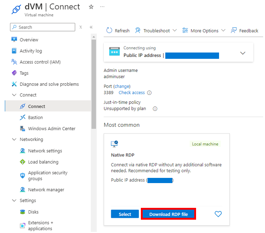This screenshot has height=233, width=265.
Task: Click the Network settings icon
Action: pyautogui.click(x=23, y=151)
